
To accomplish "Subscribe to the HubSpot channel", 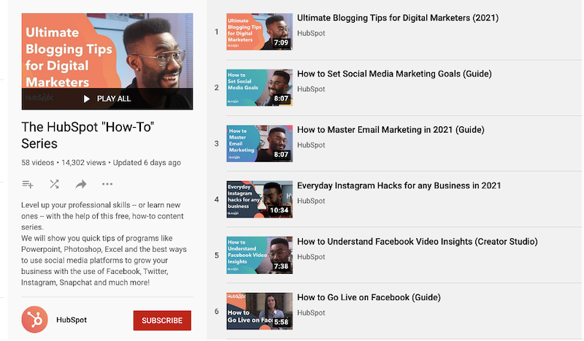I will (x=162, y=321).
